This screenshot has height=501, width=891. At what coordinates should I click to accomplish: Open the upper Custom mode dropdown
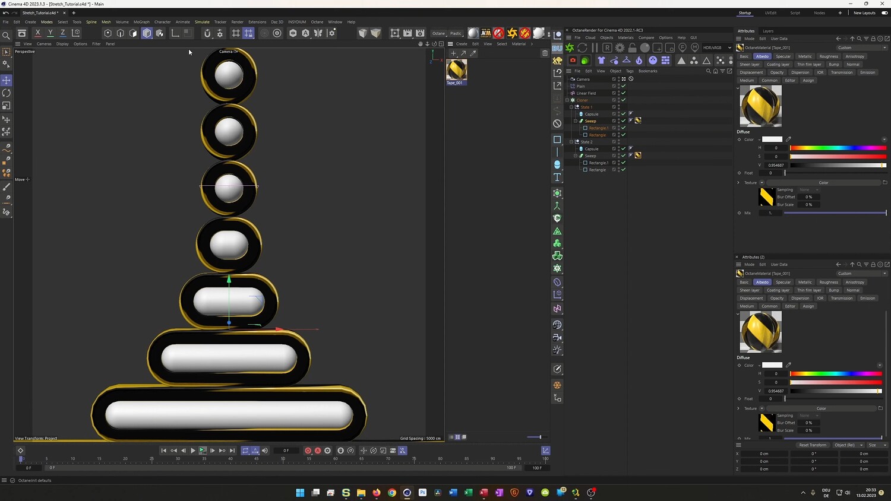tap(862, 47)
